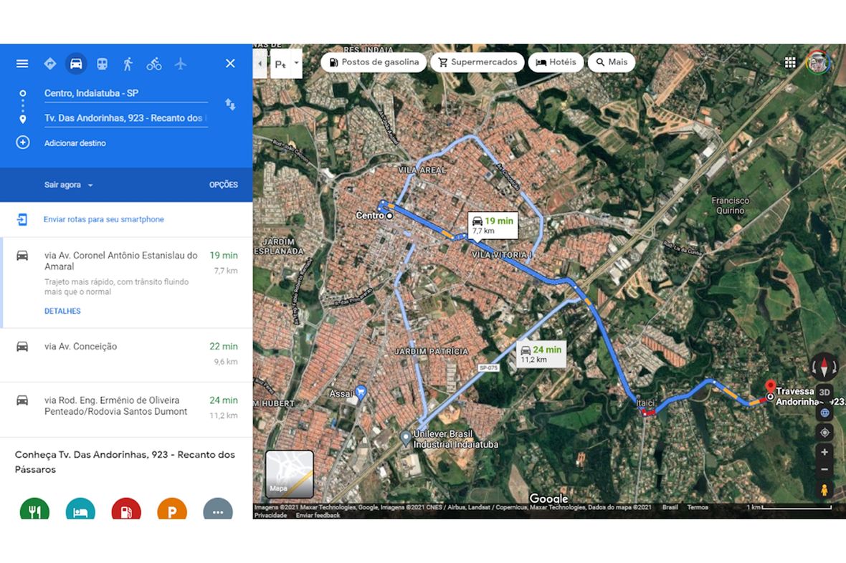Zoom in on the map
Image resolution: width=846 pixels, height=563 pixels.
[824, 453]
